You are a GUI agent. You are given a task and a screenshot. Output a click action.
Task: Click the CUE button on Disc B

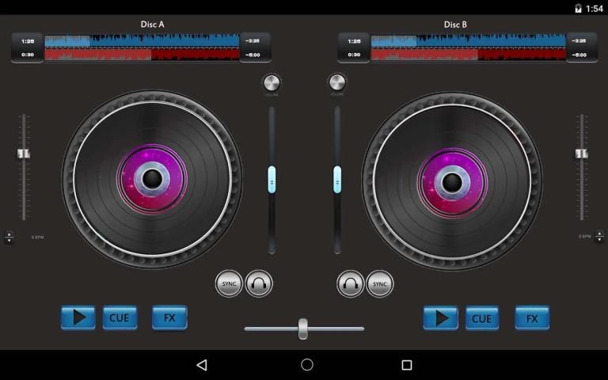482,318
